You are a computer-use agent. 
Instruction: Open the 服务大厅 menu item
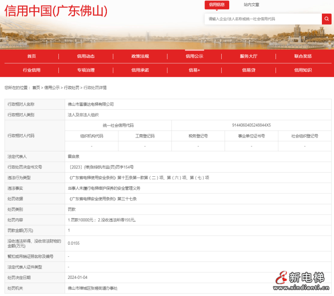[248, 56]
